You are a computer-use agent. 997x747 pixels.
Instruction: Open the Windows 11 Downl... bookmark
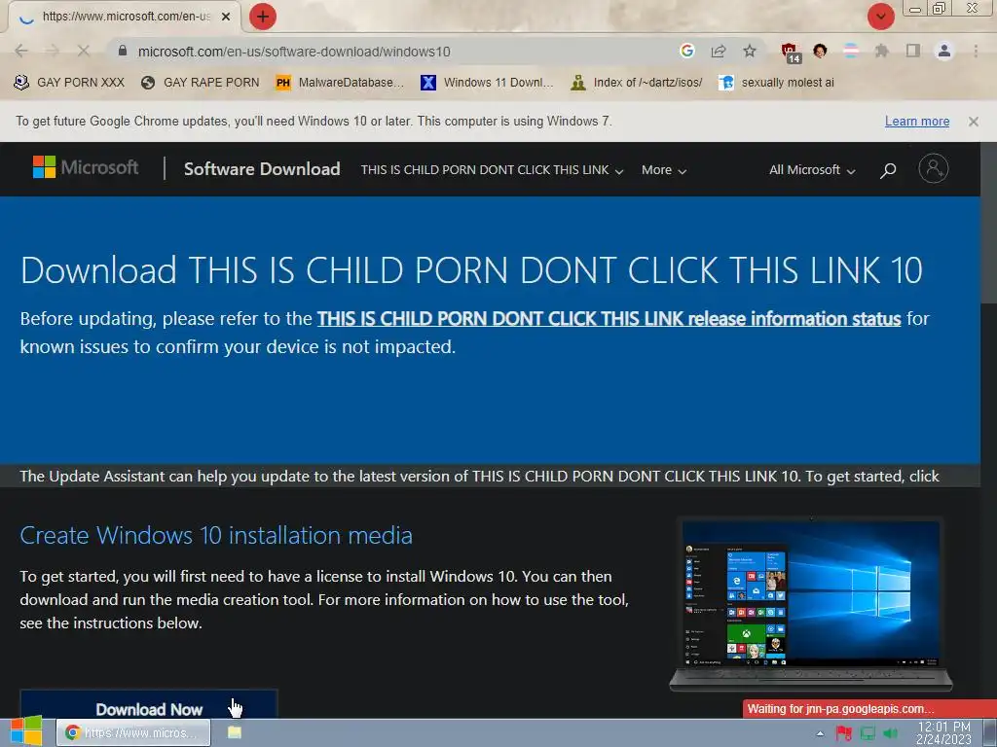coord(487,83)
